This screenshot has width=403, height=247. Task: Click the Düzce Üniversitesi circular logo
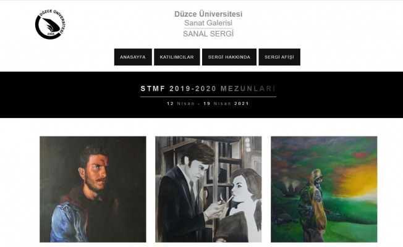click(50, 25)
